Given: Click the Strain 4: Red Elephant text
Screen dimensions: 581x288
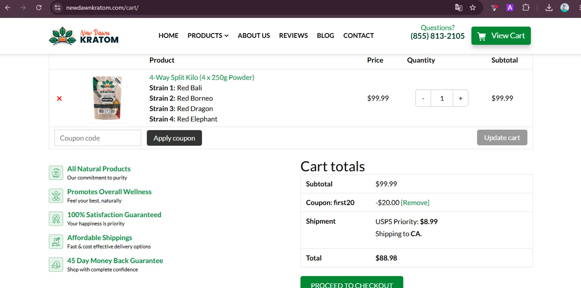Looking at the screenshot, I should [x=184, y=119].
